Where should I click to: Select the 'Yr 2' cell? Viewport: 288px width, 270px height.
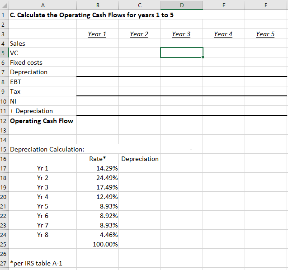tap(42, 178)
